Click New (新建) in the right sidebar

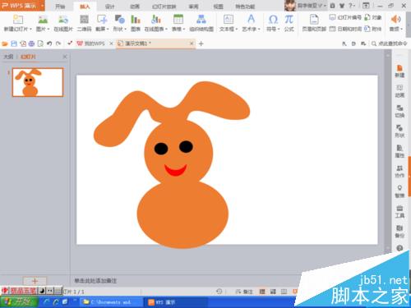click(399, 71)
